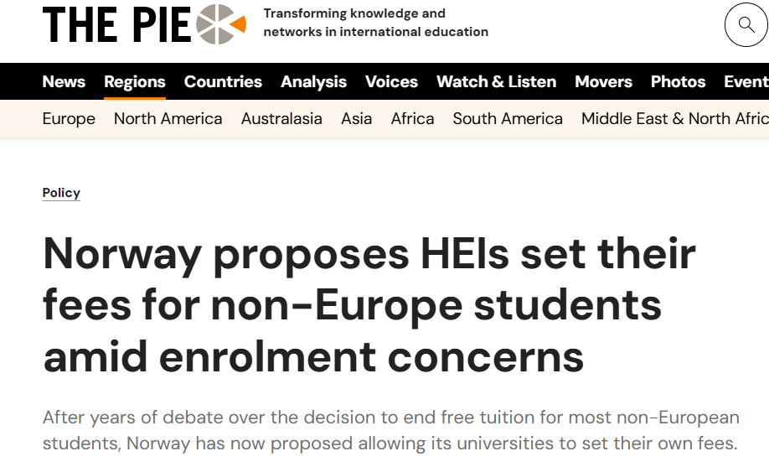Select the Africa region link
Viewport: 769px width, 472px height.
point(412,119)
